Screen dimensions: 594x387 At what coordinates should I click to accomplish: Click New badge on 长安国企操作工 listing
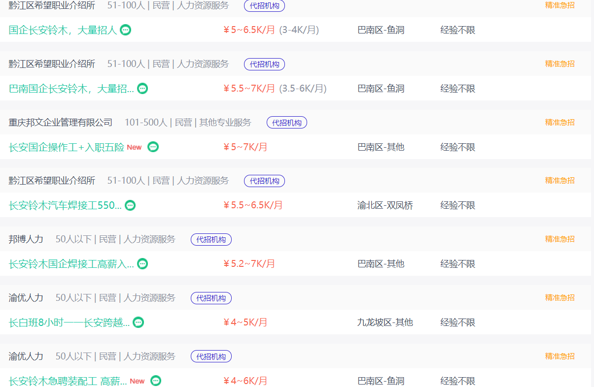[x=134, y=147]
